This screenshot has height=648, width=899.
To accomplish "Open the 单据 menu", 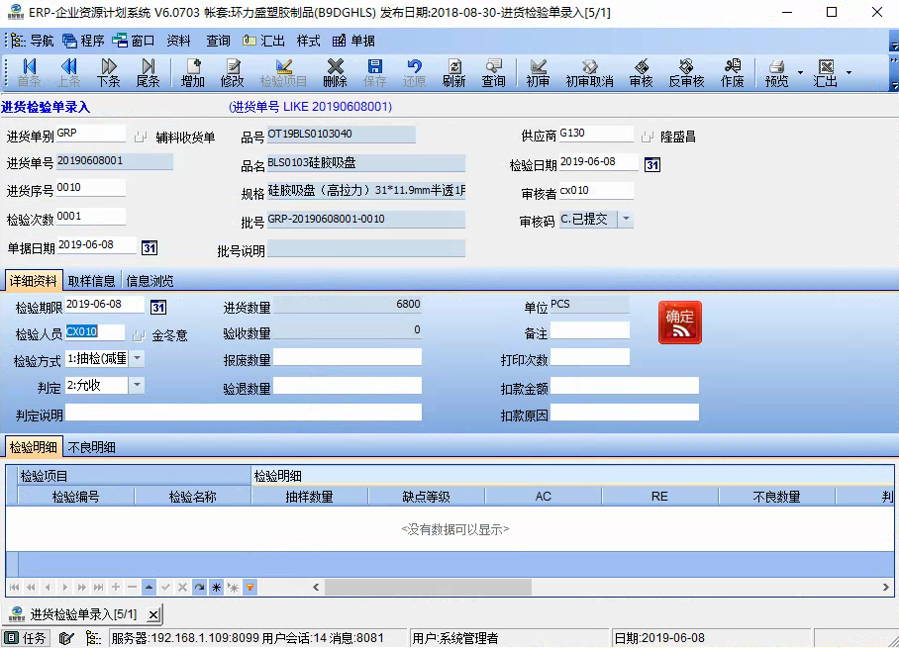I will point(353,41).
